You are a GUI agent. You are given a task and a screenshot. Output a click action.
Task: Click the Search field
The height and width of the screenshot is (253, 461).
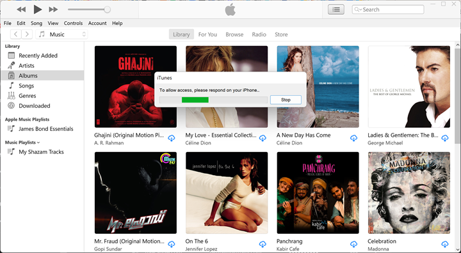coord(388,10)
